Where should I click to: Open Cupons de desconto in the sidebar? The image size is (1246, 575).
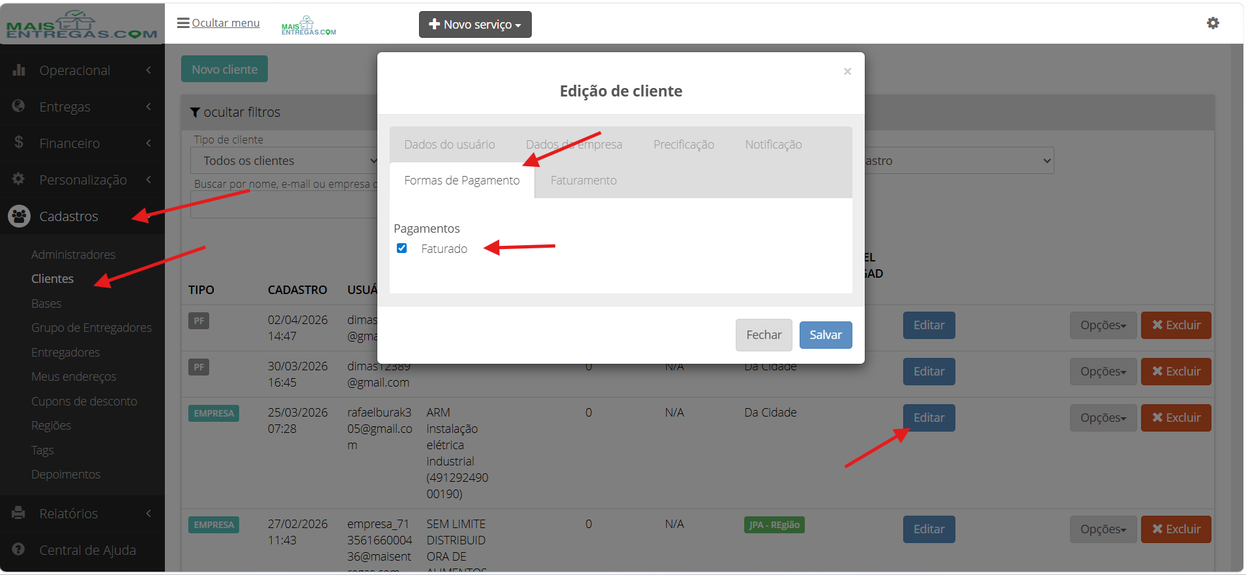[x=84, y=402]
